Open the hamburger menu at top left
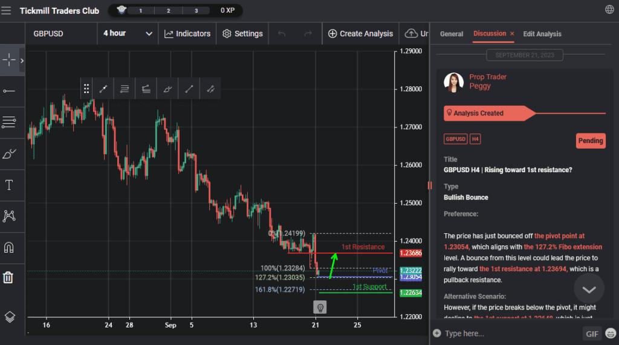The height and width of the screenshot is (345, 619). pyautogui.click(x=7, y=10)
